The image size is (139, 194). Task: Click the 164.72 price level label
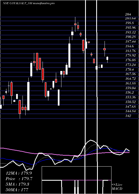point(130,79)
